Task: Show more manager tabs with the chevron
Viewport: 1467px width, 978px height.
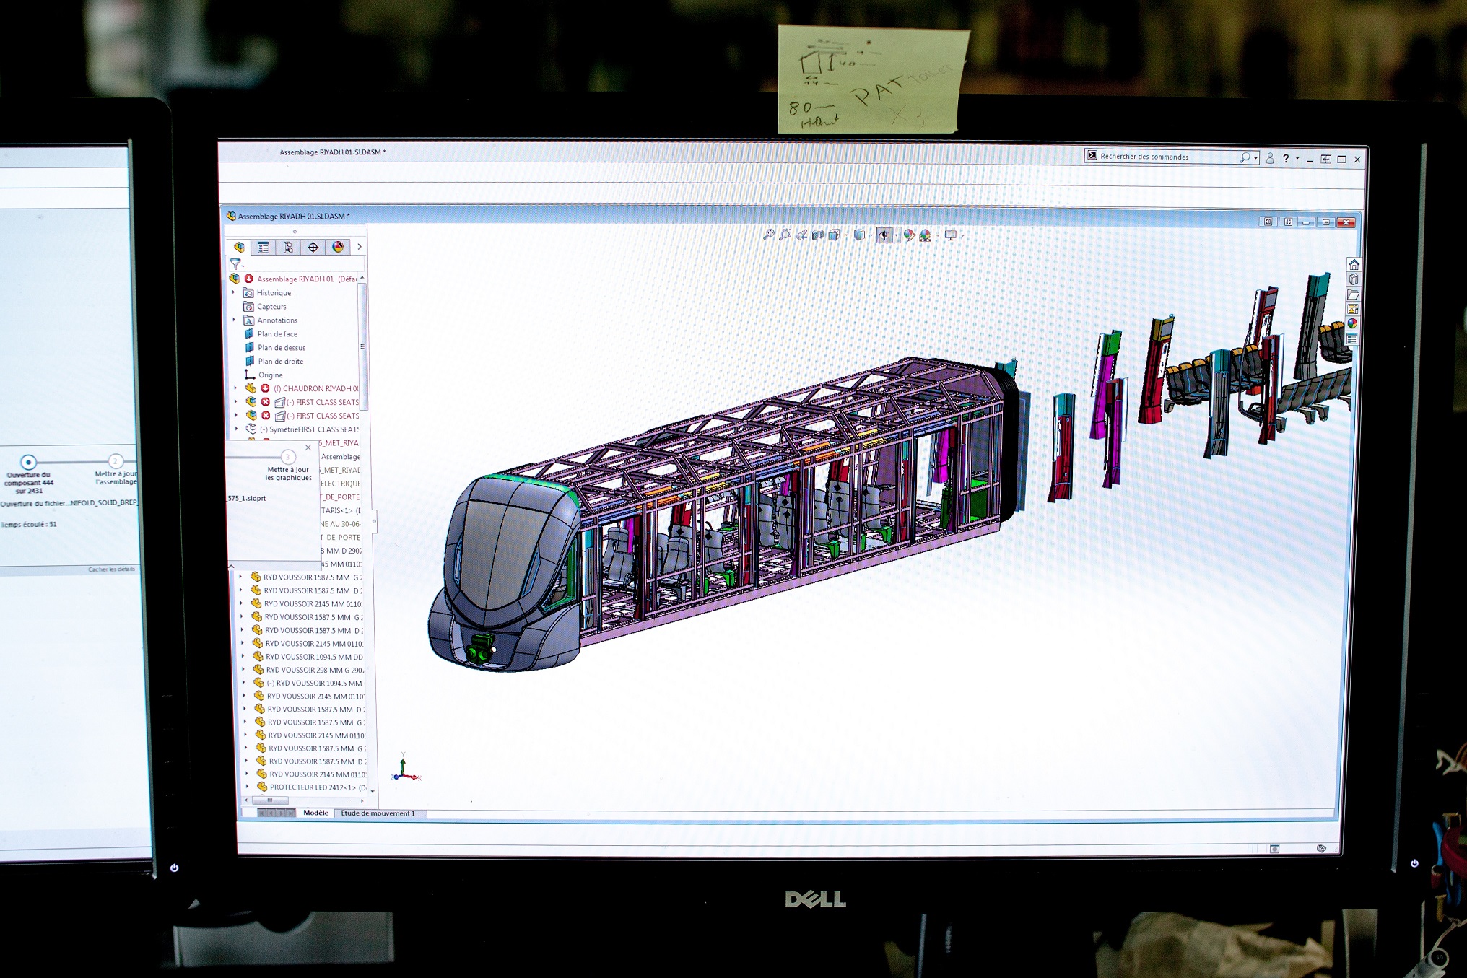Action: [x=359, y=247]
